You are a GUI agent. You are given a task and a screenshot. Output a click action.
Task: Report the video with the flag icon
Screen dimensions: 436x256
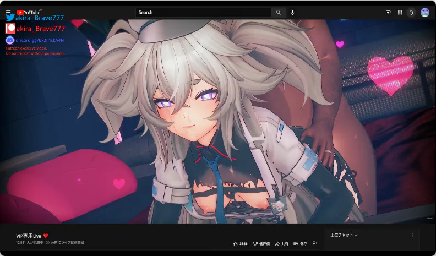point(315,243)
